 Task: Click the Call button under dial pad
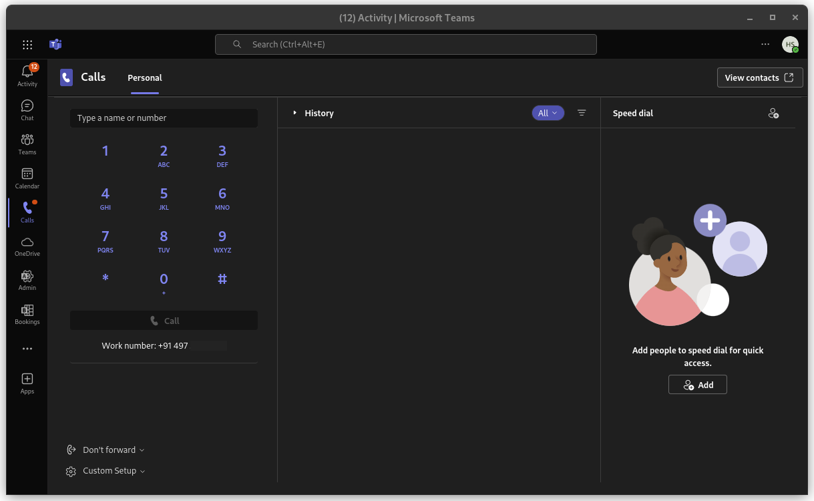tap(164, 321)
